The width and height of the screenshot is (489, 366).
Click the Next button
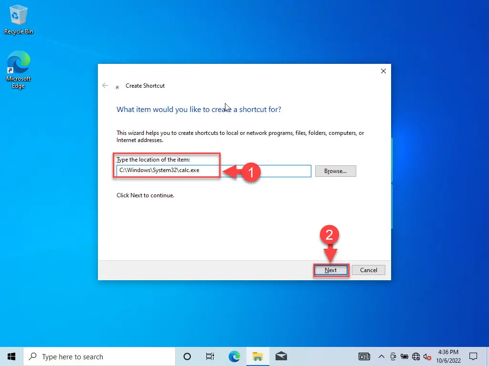pos(330,270)
